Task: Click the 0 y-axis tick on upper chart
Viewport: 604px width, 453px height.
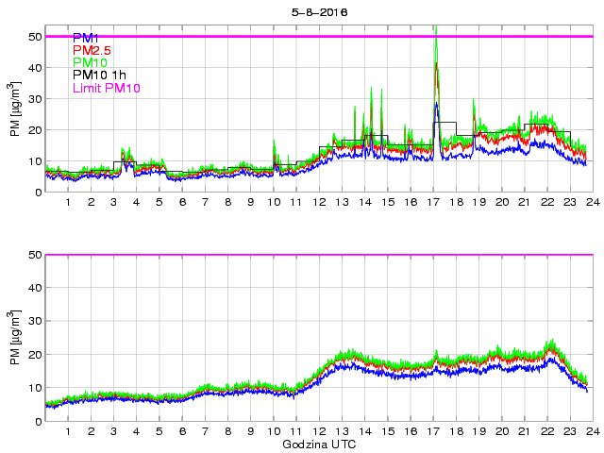Action: tap(40, 193)
